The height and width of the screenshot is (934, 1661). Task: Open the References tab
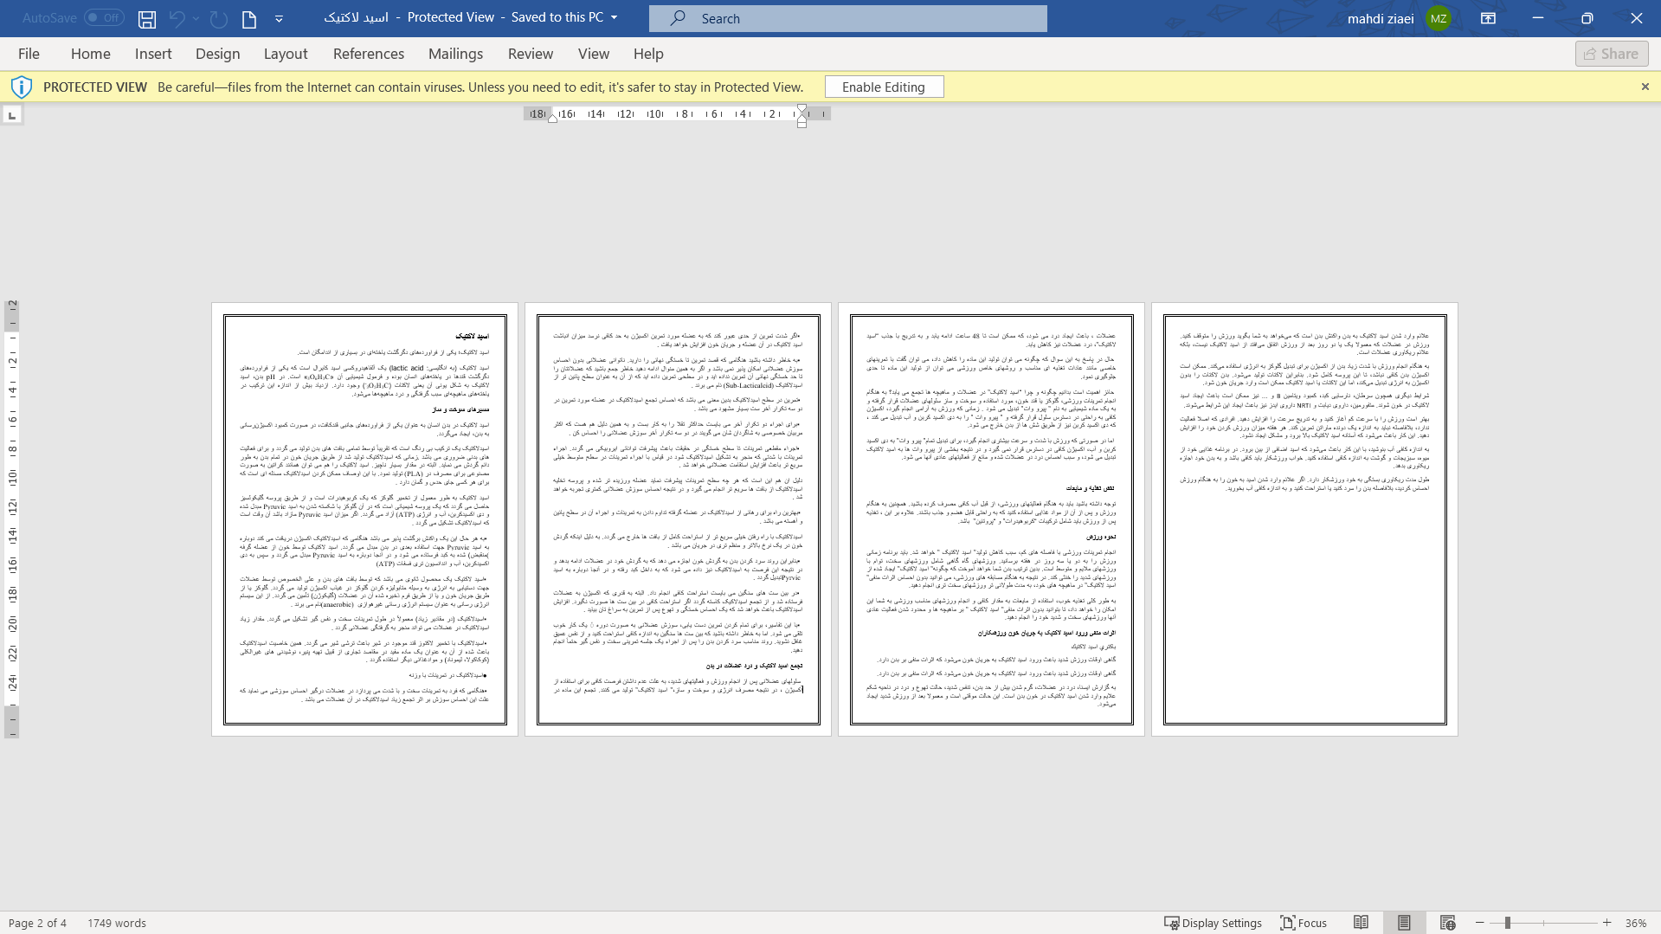pos(369,54)
